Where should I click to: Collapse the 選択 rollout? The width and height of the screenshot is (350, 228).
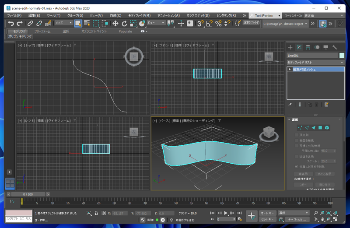click(289, 120)
